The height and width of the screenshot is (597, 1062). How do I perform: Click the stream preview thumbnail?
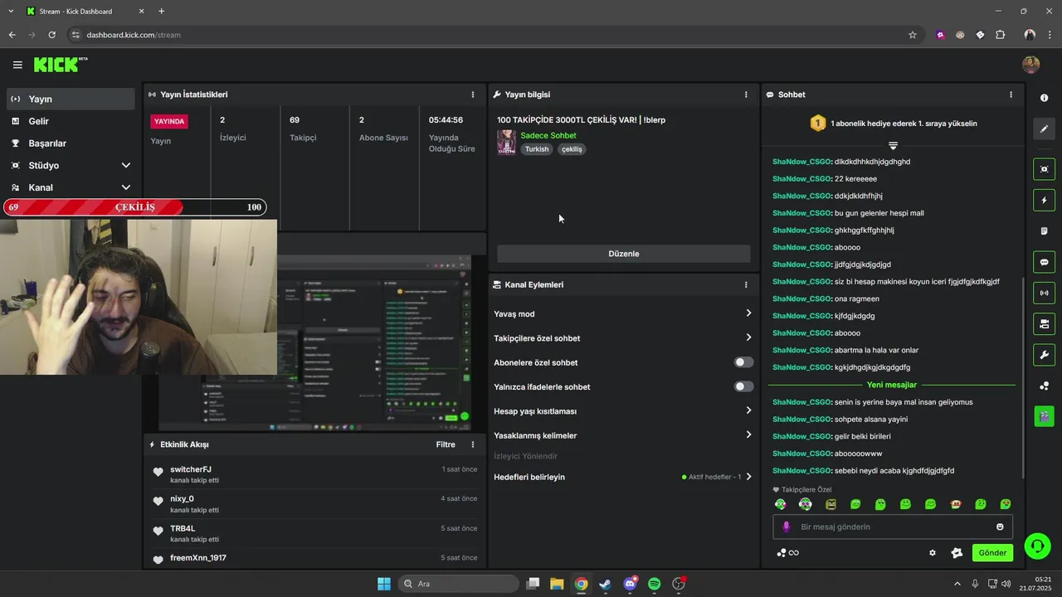pyautogui.click(x=314, y=342)
